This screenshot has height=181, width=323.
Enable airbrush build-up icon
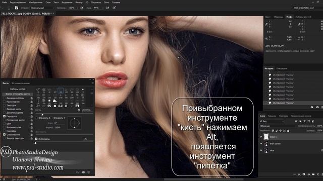(x=107, y=8)
